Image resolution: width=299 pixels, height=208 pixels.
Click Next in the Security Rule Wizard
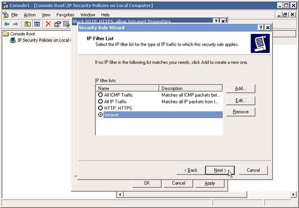tap(220, 170)
